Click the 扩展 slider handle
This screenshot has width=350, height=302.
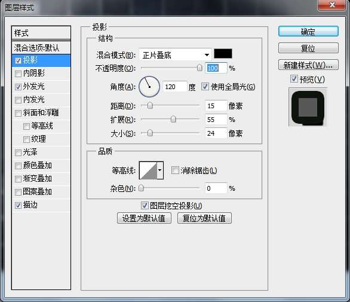pos(173,120)
